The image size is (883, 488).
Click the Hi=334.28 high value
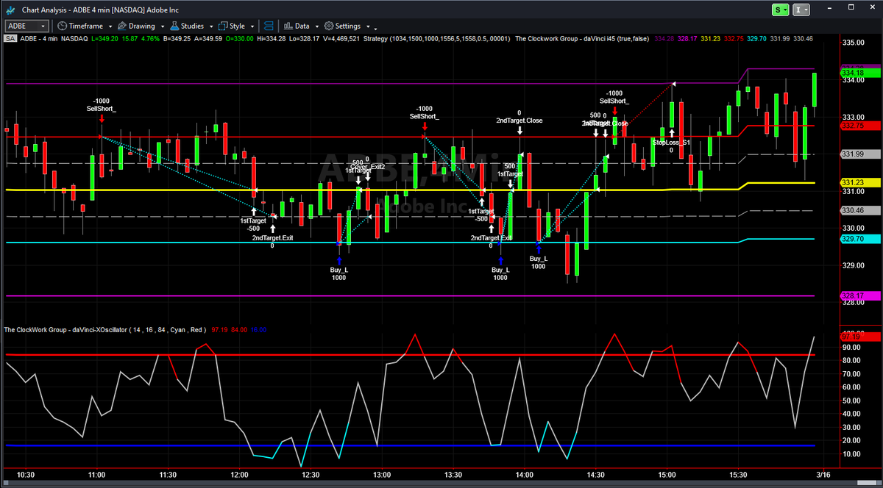[272, 38]
